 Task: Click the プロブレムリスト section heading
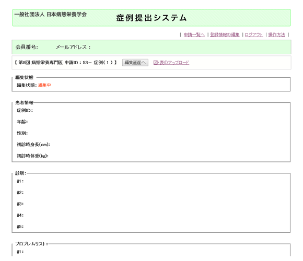(31, 244)
